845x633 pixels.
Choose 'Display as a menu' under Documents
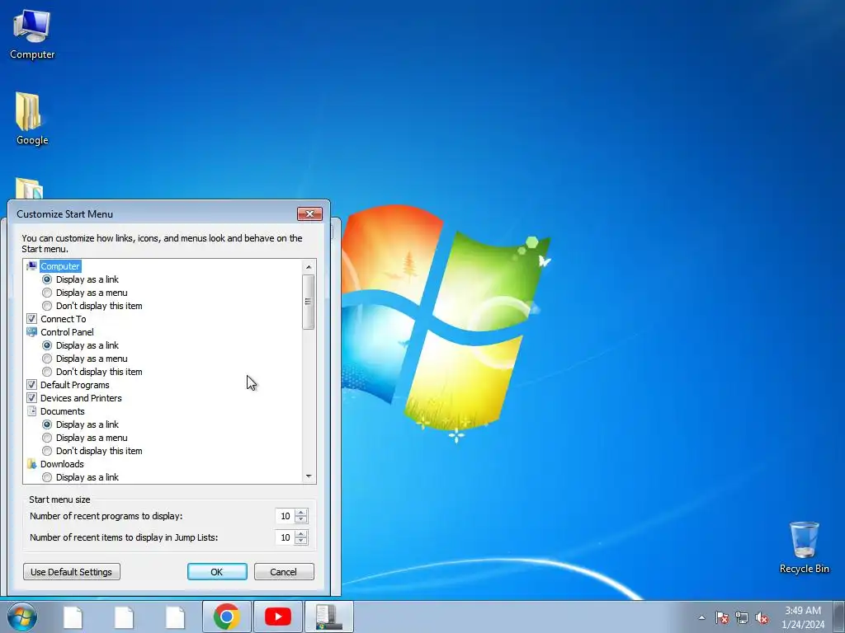[x=47, y=438]
